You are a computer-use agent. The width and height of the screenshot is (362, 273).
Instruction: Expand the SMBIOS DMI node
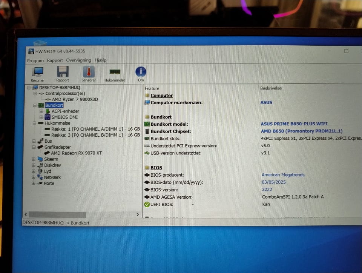pyautogui.click(x=41, y=117)
